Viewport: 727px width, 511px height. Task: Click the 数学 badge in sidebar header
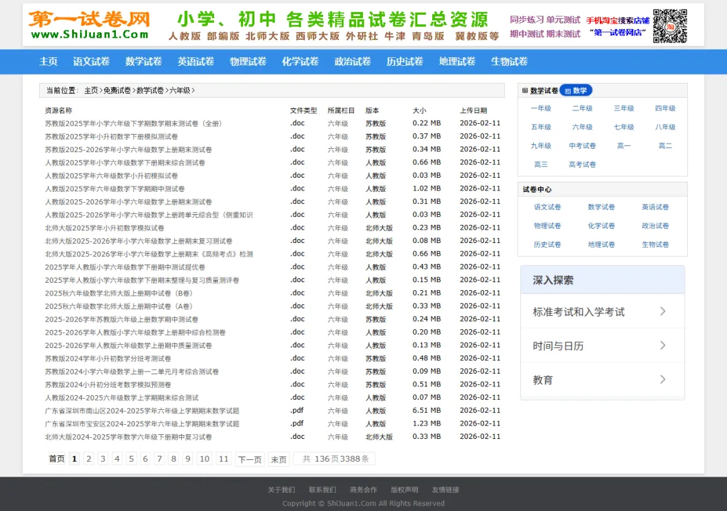576,90
